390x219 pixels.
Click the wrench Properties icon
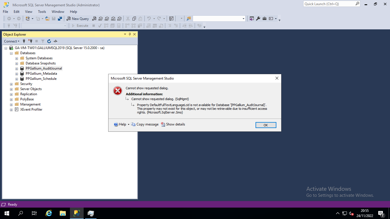tap(258, 19)
